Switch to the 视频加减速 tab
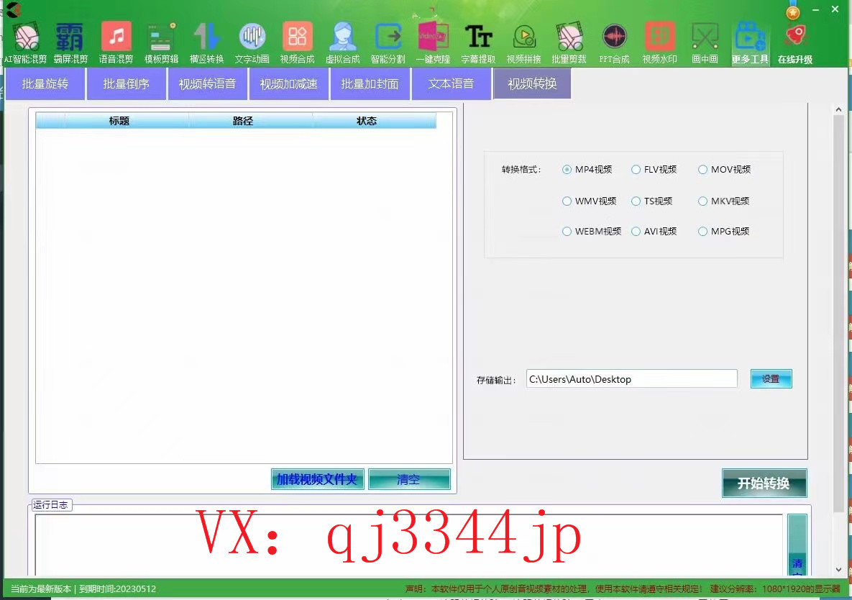The image size is (852, 600). click(288, 83)
